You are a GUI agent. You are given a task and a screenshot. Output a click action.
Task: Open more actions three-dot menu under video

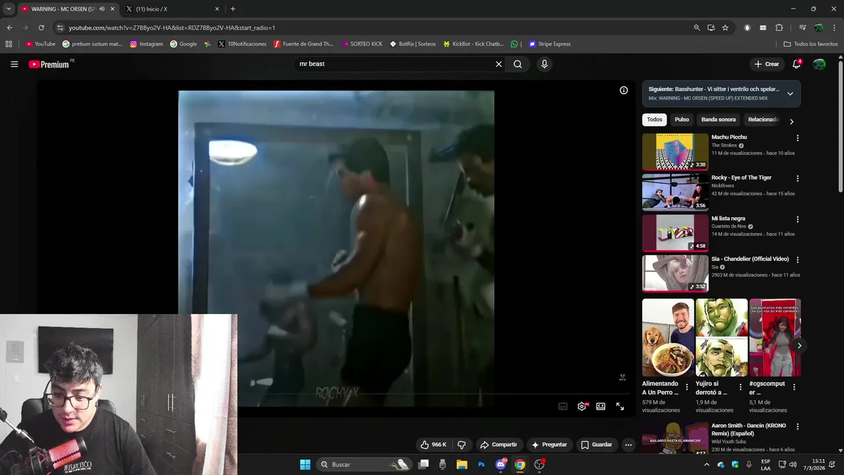pyautogui.click(x=628, y=445)
